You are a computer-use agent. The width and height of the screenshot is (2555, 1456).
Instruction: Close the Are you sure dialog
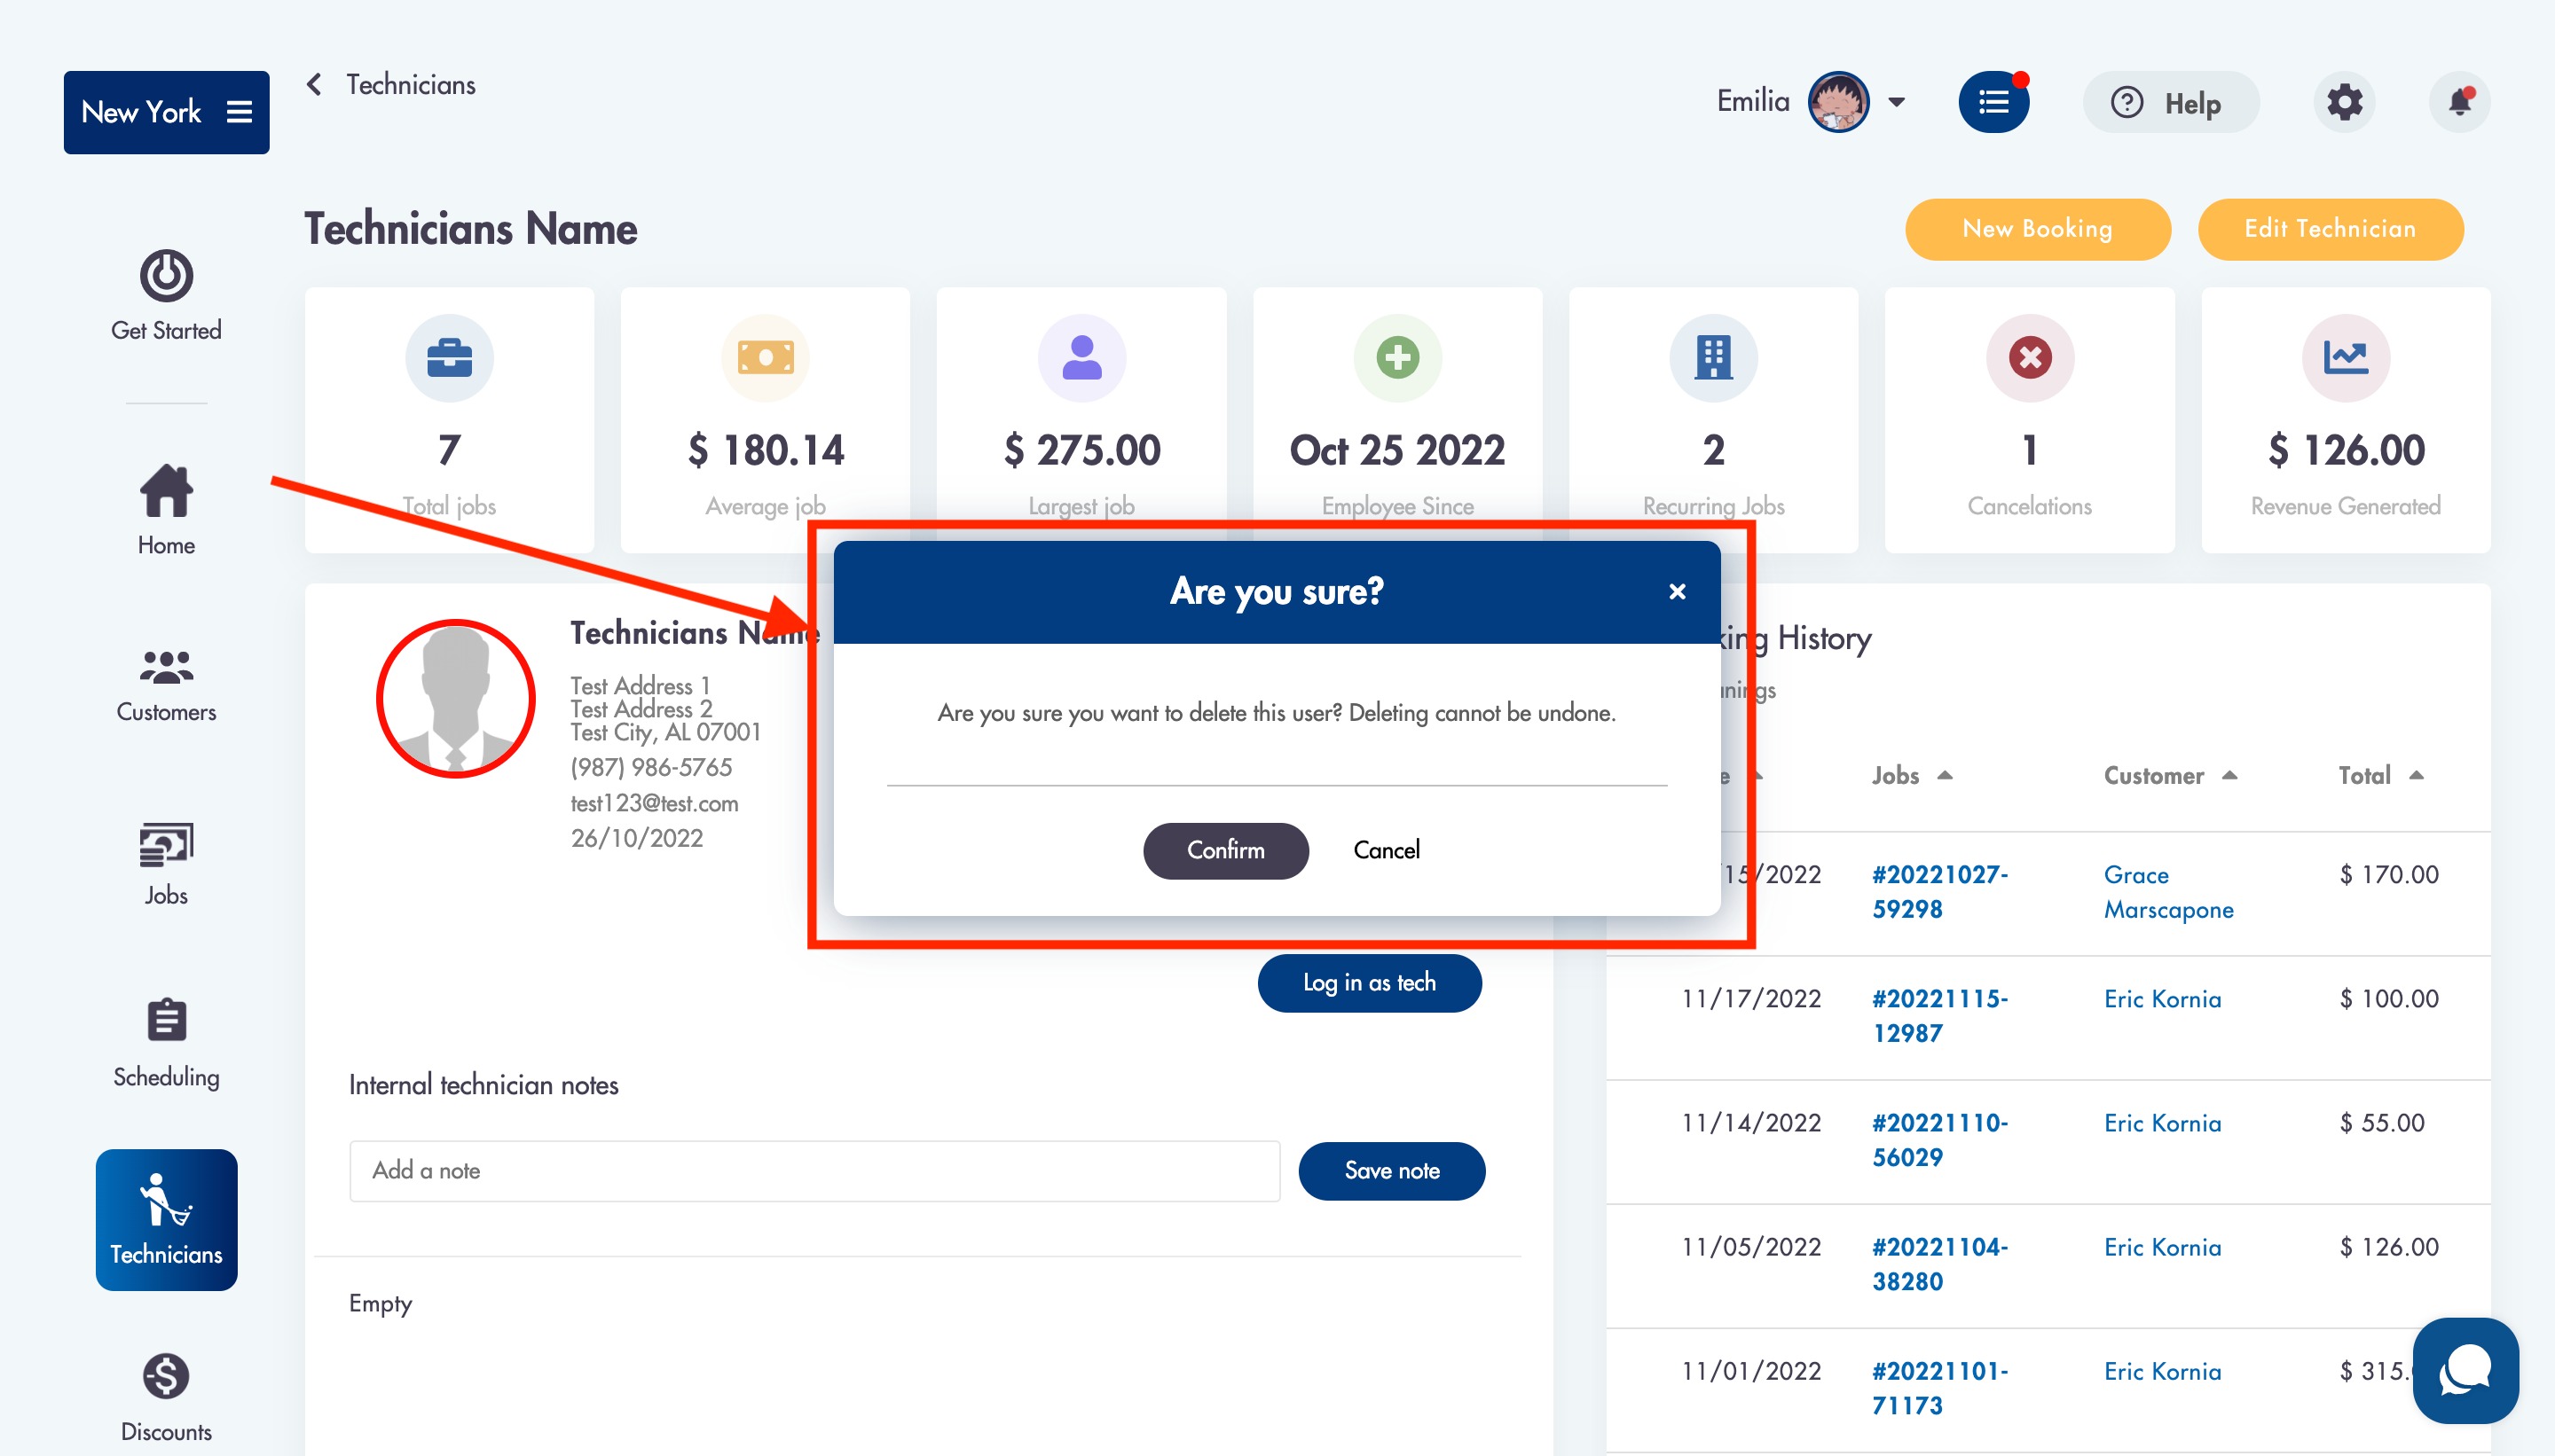pyautogui.click(x=1678, y=592)
